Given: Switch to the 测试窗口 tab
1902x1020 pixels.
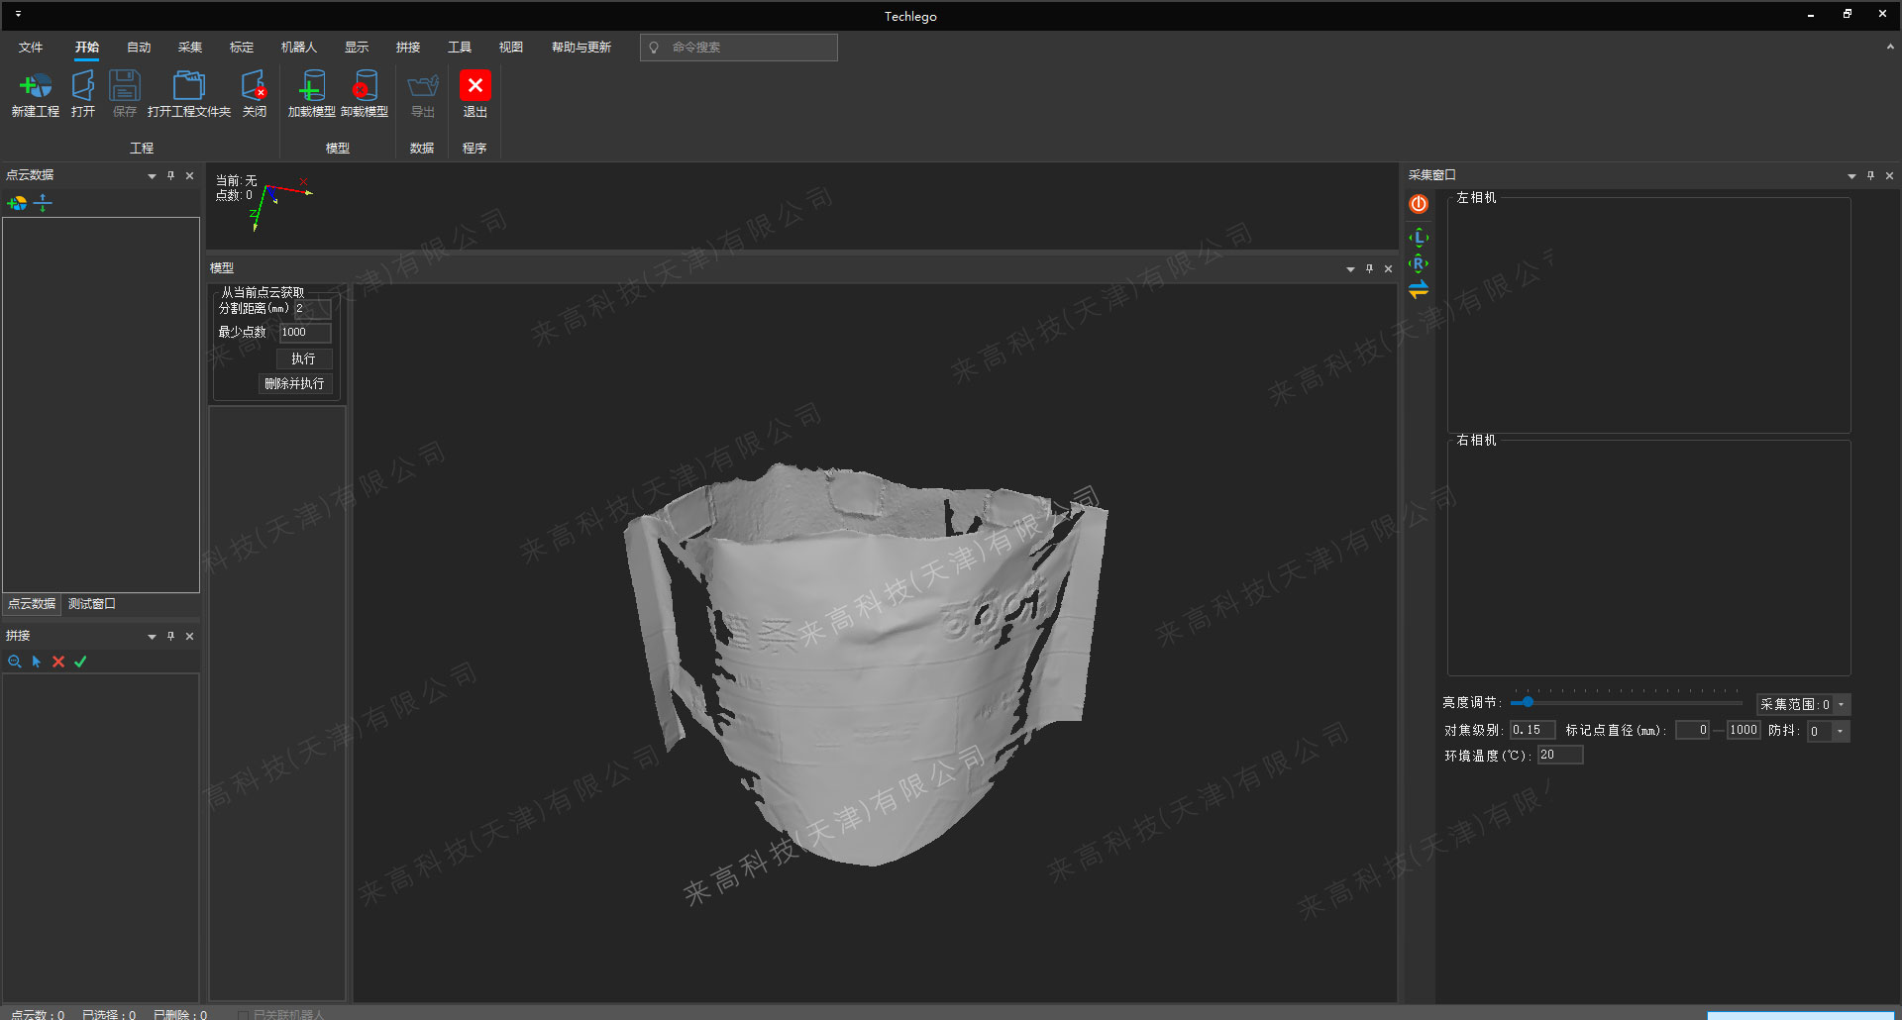Looking at the screenshot, I should click(x=91, y=604).
